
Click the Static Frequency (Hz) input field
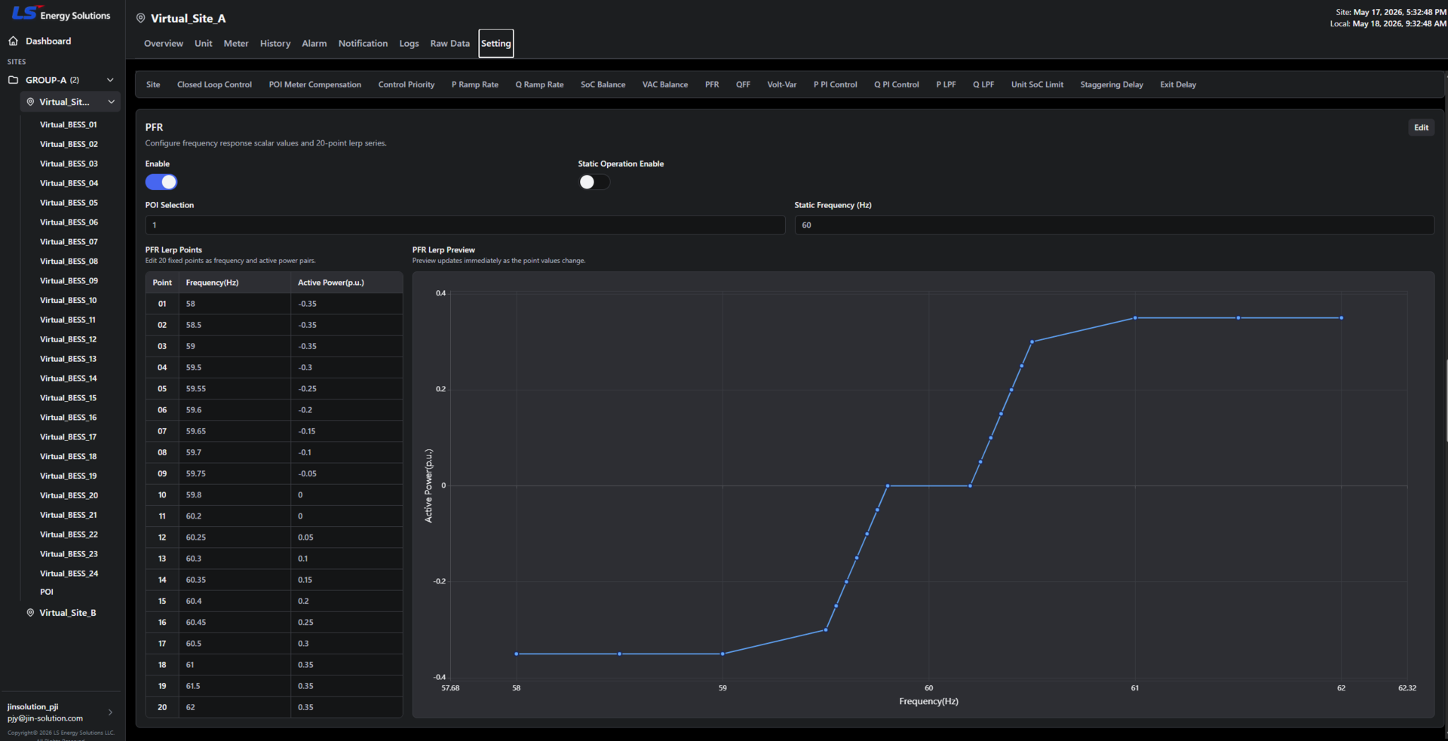click(1114, 225)
